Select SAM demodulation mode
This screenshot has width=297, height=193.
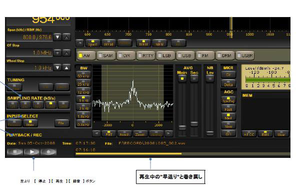coord(106,56)
